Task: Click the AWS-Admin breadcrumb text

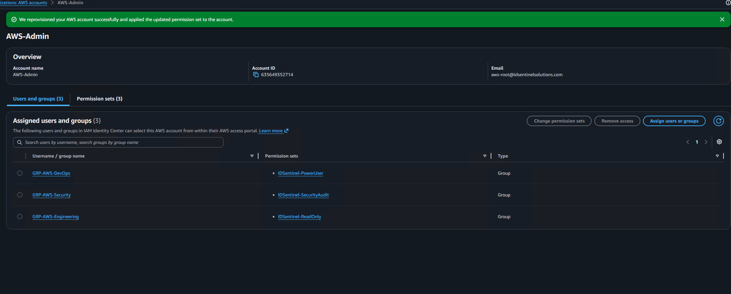Action: pyautogui.click(x=70, y=3)
